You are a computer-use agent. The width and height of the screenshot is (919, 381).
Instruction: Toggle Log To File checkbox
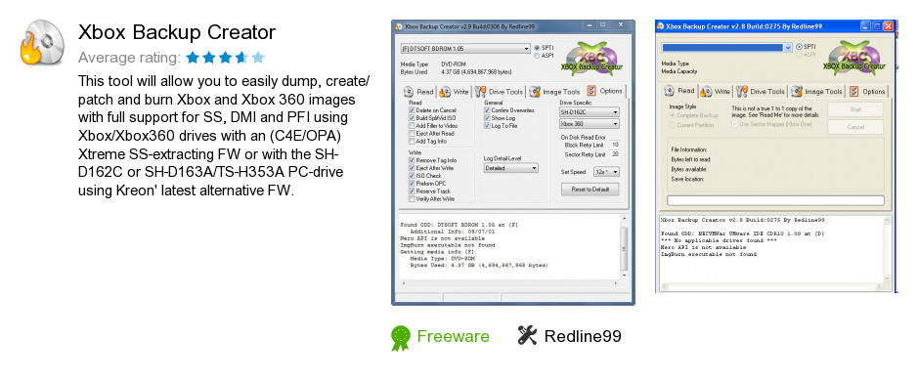[x=487, y=126]
